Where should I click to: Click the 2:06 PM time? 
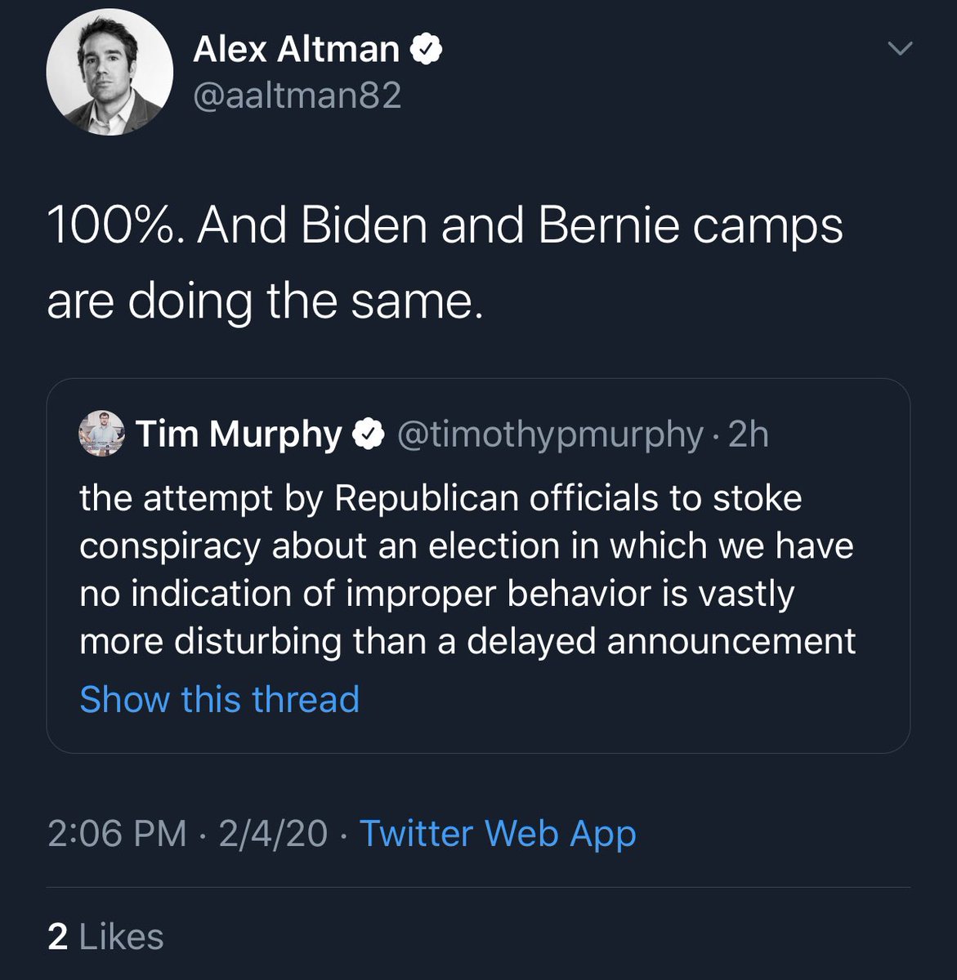(x=117, y=834)
